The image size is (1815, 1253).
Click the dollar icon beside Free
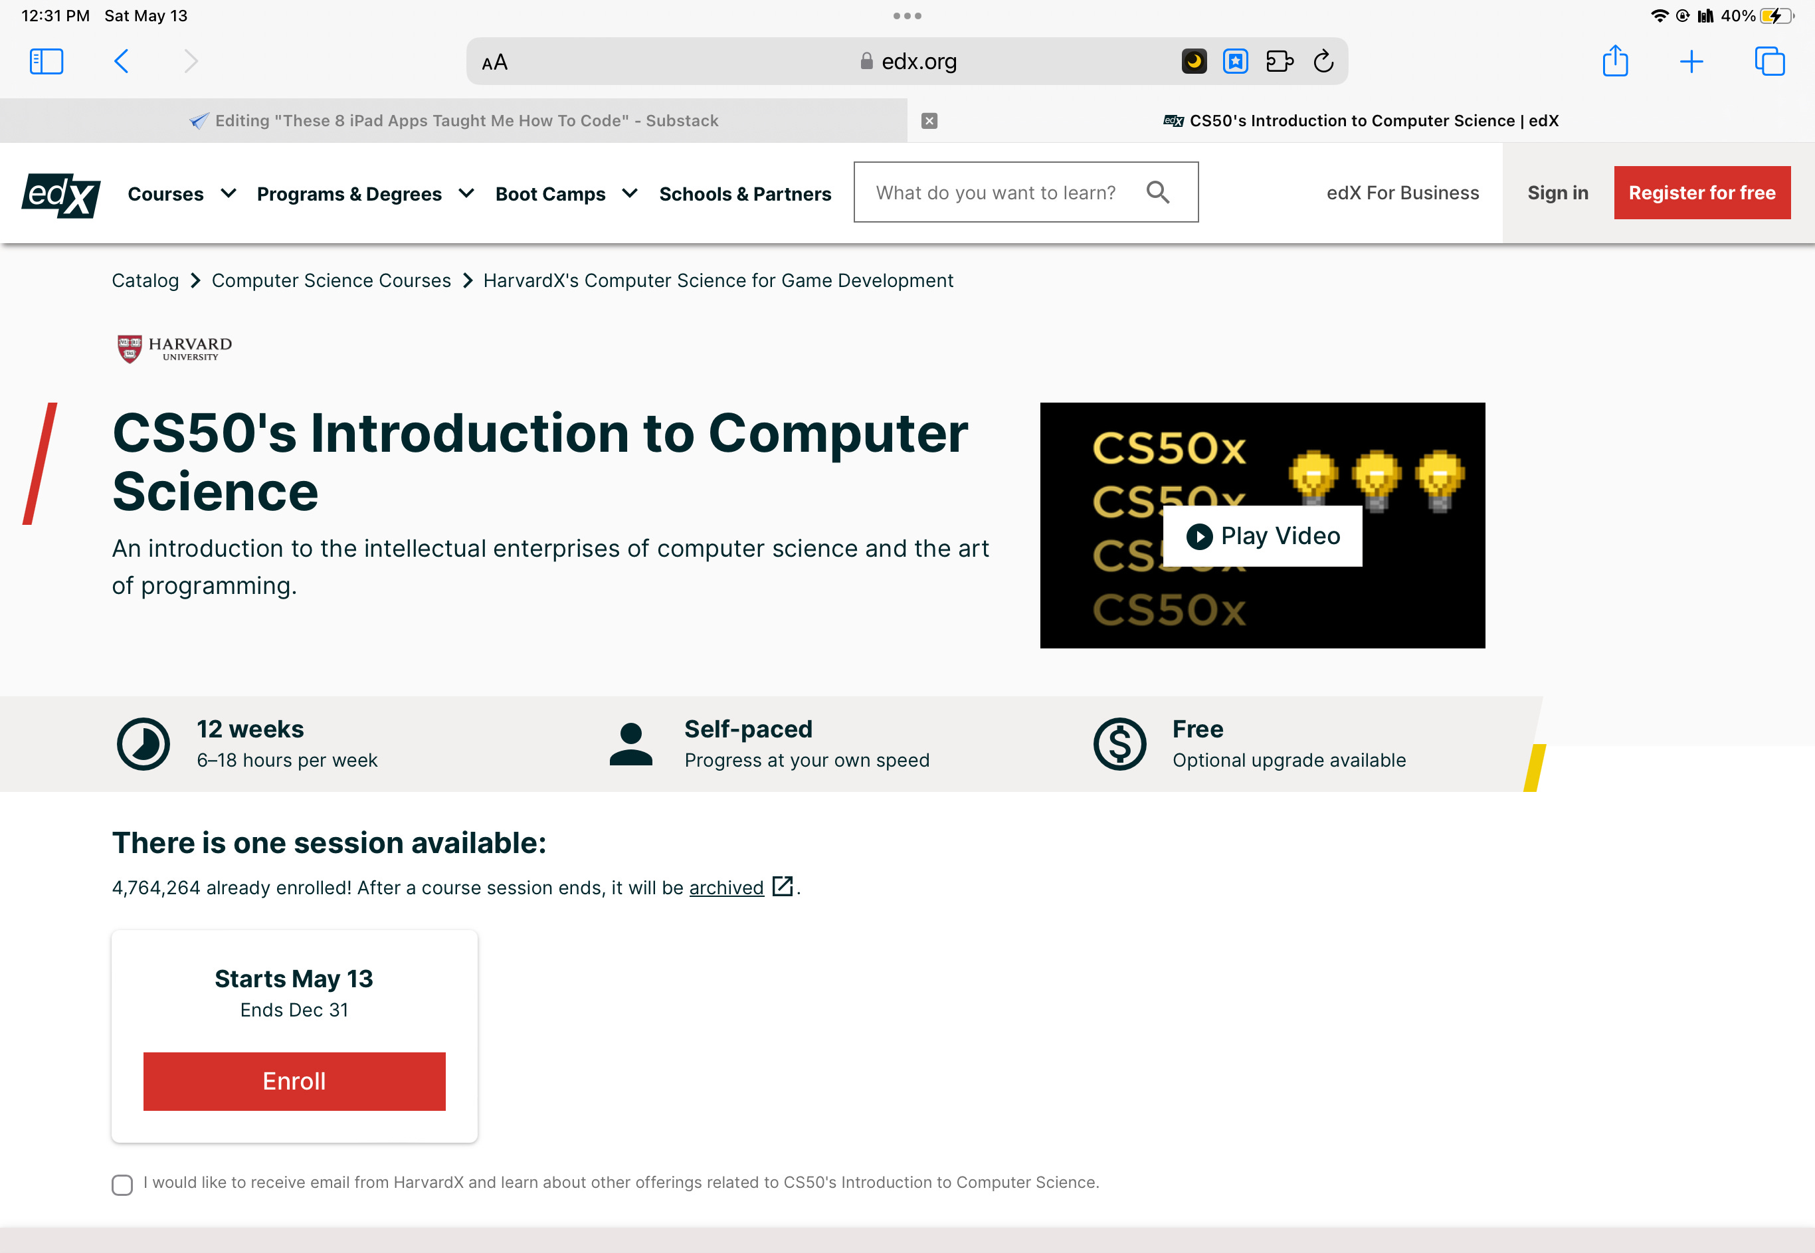click(1119, 744)
